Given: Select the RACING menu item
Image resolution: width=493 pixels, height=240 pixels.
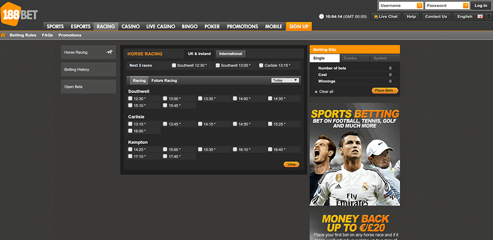Looking at the screenshot, I should click(x=106, y=26).
